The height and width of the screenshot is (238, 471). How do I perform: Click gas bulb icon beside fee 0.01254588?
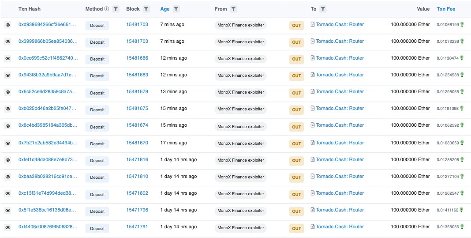click(x=462, y=75)
